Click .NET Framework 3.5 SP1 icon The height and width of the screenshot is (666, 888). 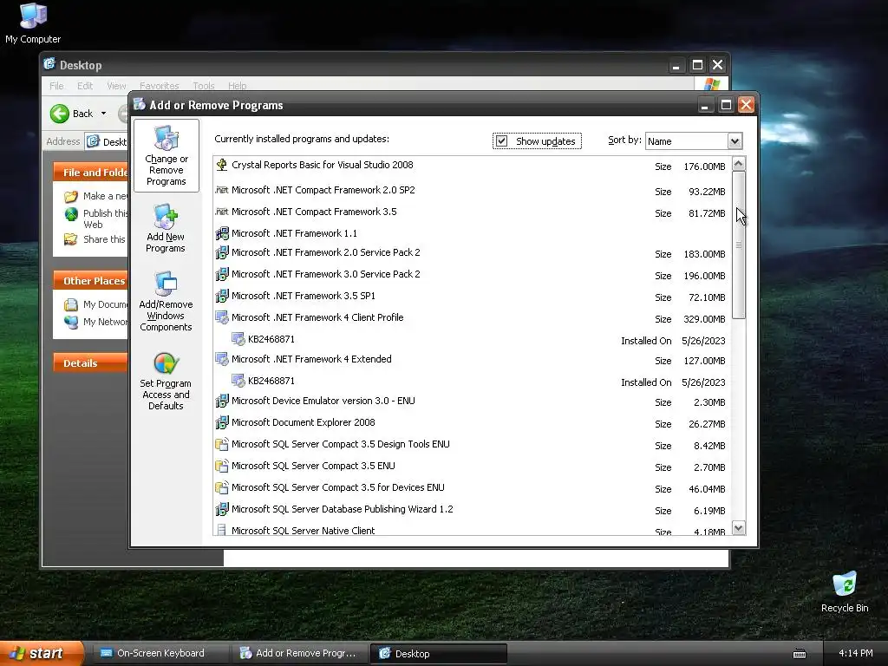[222, 296]
